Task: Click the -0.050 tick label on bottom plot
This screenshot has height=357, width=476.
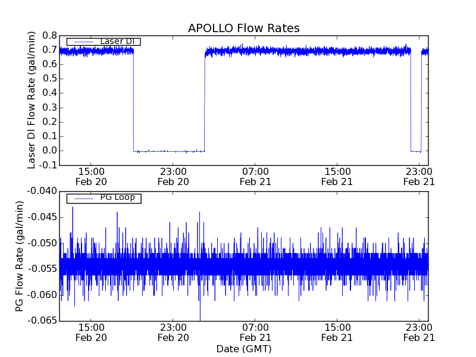Action: (42, 243)
